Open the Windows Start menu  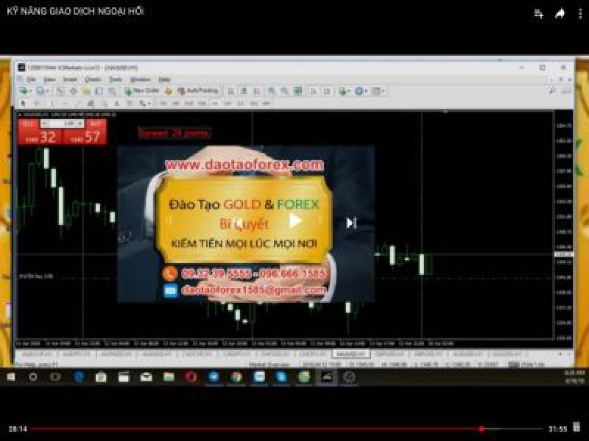click(x=11, y=377)
